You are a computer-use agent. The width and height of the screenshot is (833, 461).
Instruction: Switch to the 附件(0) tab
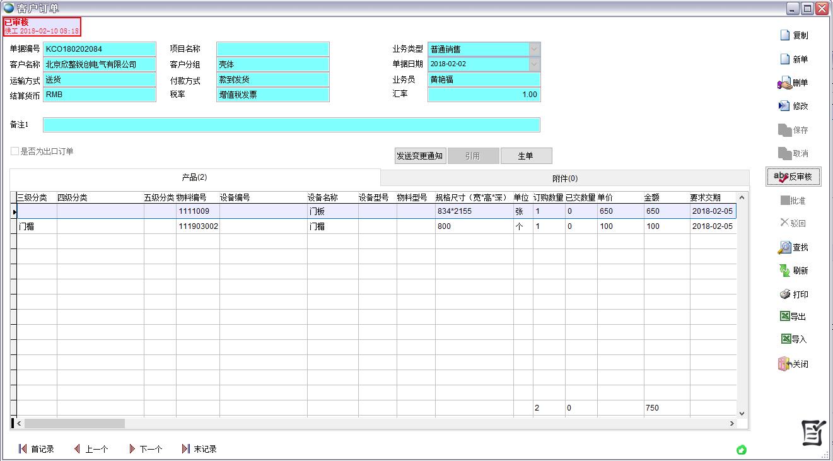564,178
